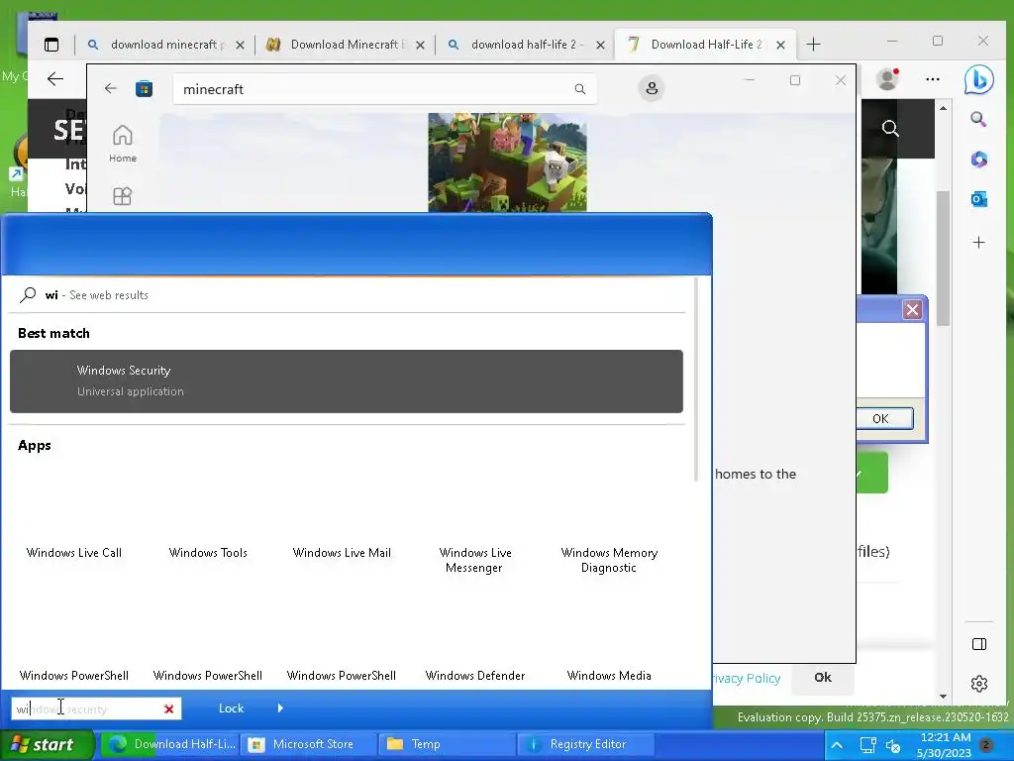The image size is (1014, 761).
Task: Click the start menu search input field
Action: click(x=96, y=709)
